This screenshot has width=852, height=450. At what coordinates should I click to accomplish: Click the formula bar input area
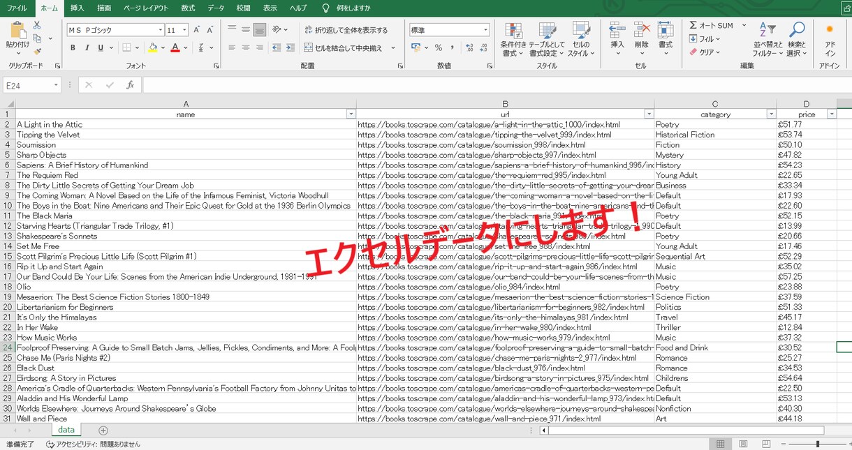point(497,85)
